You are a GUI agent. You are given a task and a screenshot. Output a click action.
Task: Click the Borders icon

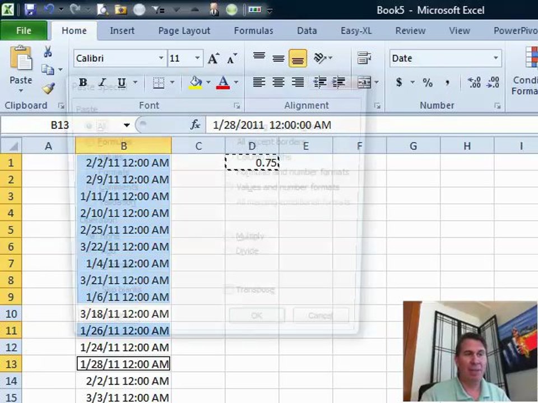(x=158, y=83)
